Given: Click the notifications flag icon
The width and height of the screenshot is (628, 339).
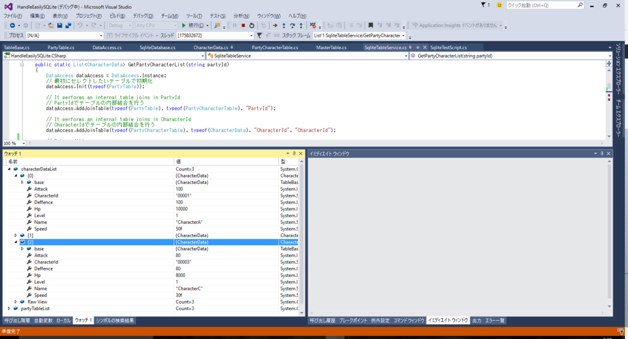Looking at the screenshot, I should [x=483, y=5].
